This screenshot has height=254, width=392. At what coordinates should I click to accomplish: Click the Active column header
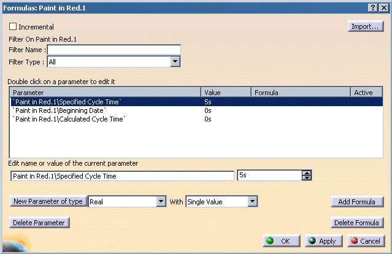coord(366,93)
